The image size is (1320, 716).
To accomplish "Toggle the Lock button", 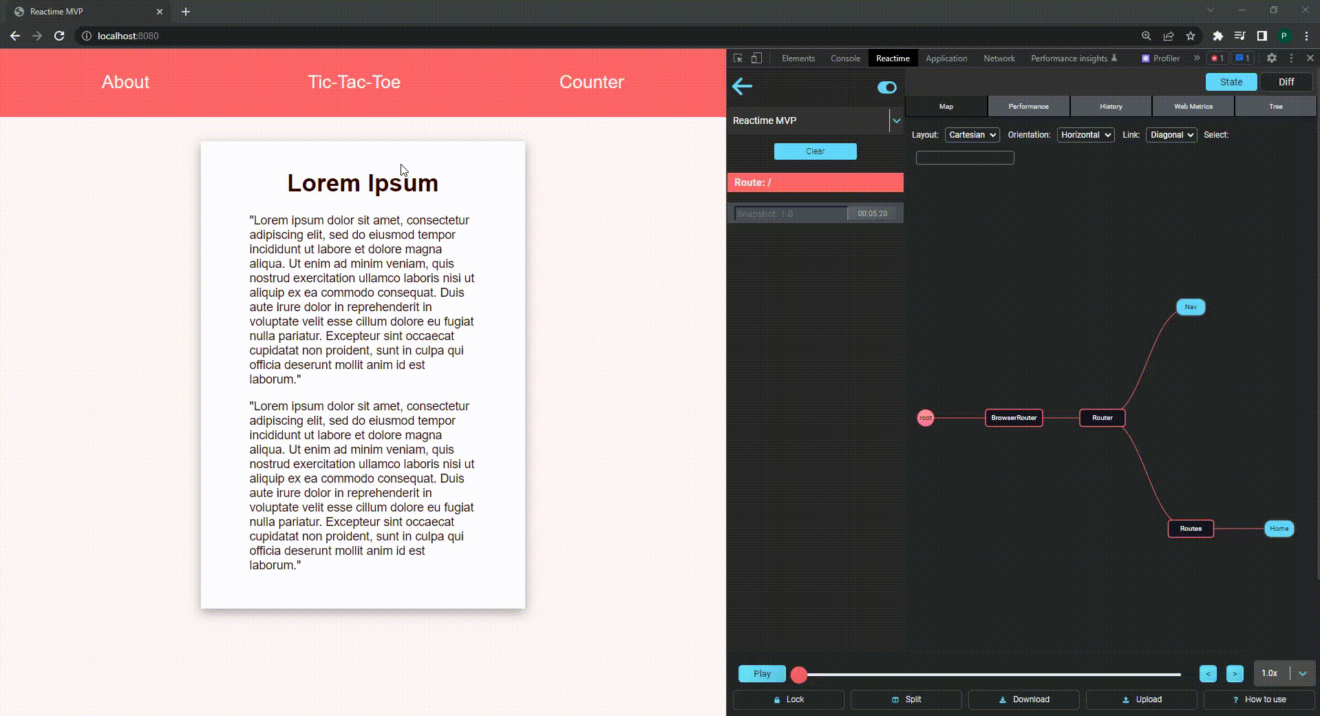I will [x=789, y=699].
